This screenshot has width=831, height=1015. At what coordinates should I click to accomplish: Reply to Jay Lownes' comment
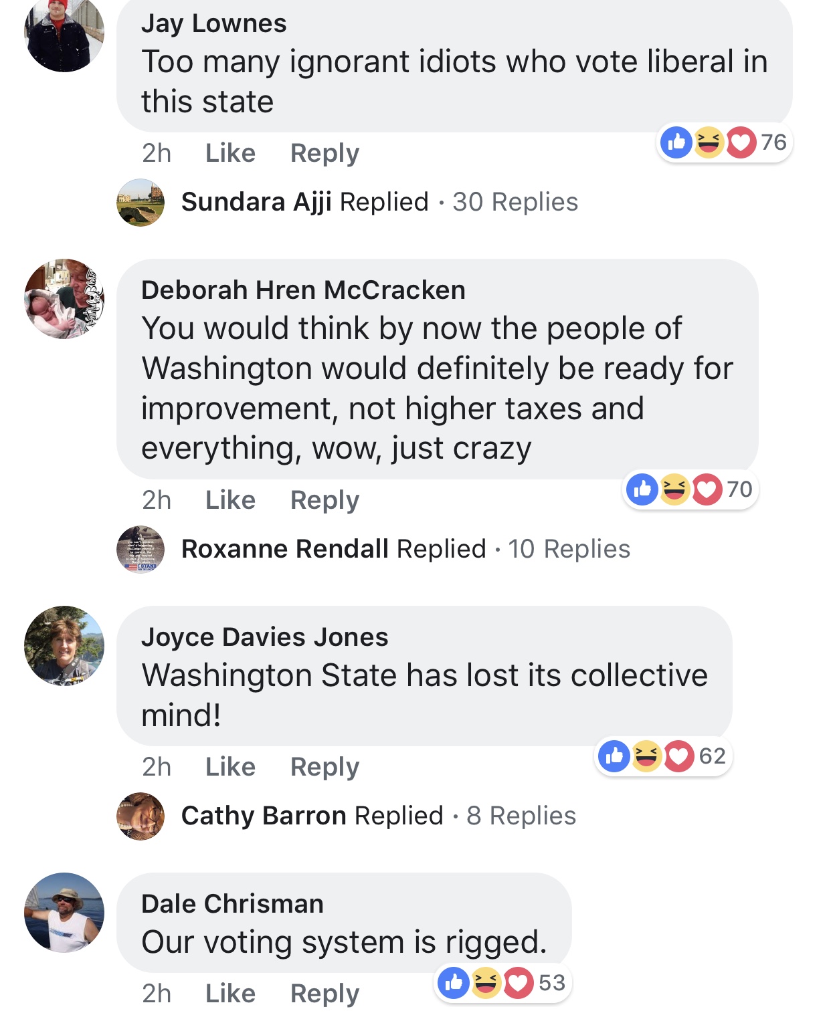click(325, 153)
